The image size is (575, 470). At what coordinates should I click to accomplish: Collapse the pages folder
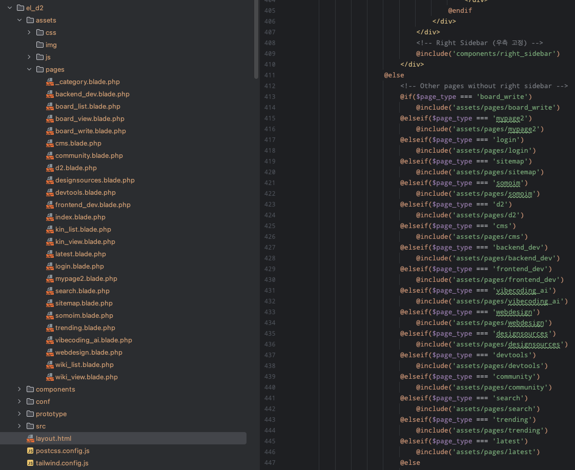(x=29, y=70)
